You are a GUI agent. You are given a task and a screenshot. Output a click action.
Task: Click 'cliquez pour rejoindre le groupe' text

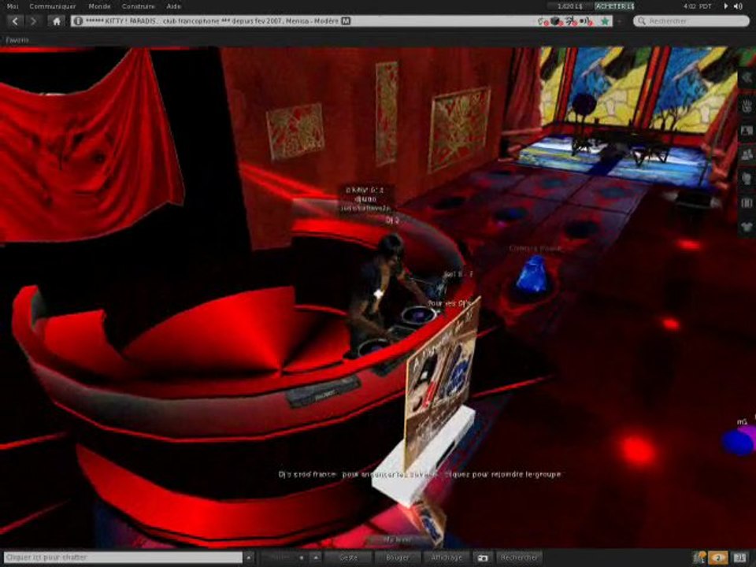pos(503,474)
